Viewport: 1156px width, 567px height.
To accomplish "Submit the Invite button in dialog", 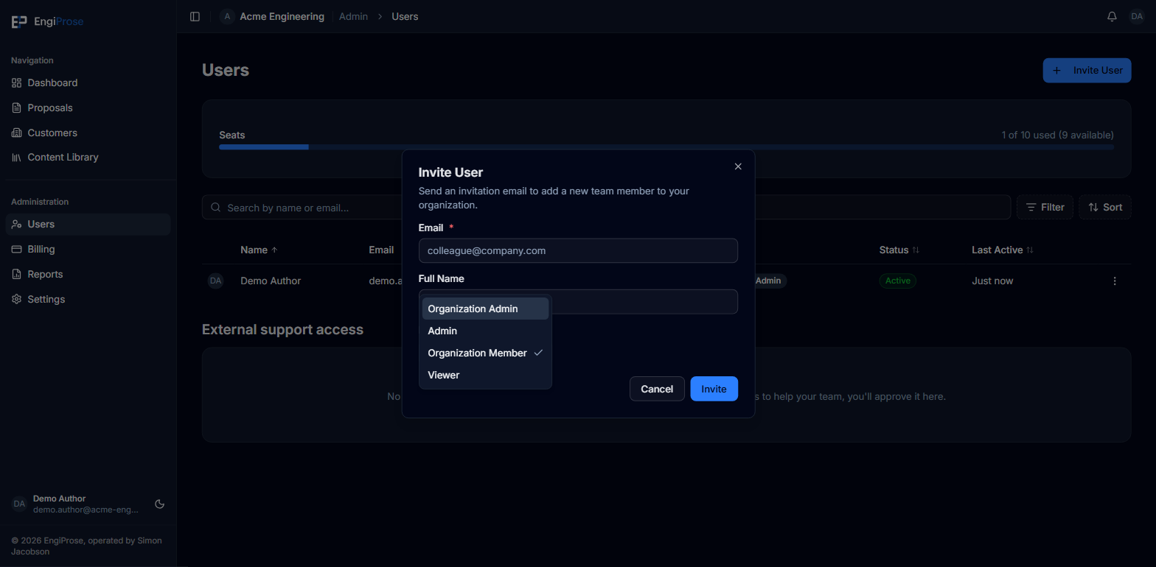I will 714,389.
